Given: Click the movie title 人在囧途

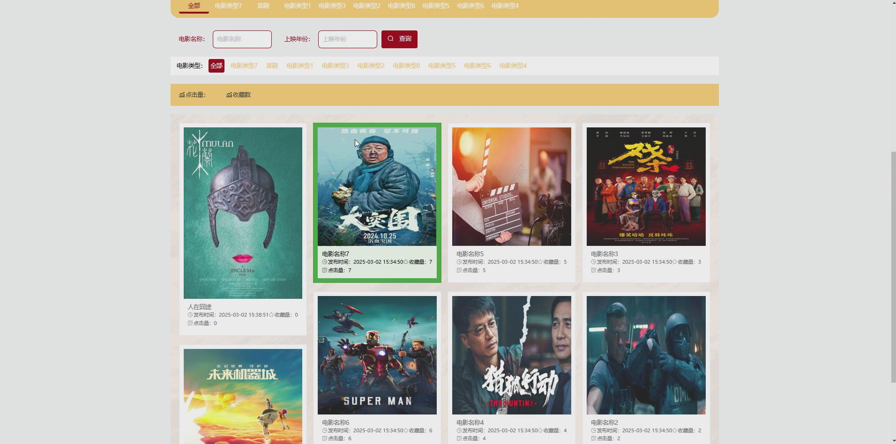Looking at the screenshot, I should (x=200, y=307).
